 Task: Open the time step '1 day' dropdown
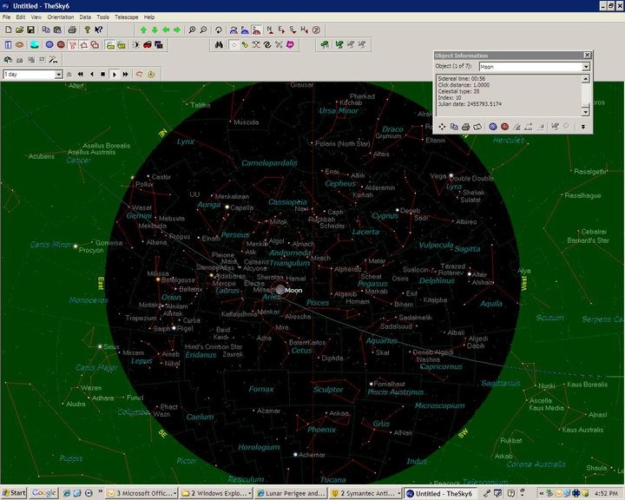pos(59,75)
